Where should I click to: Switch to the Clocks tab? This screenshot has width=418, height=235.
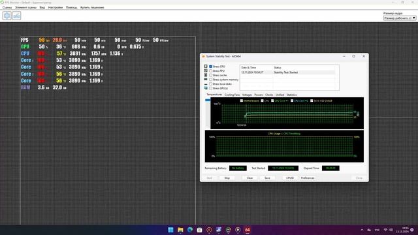269,95
